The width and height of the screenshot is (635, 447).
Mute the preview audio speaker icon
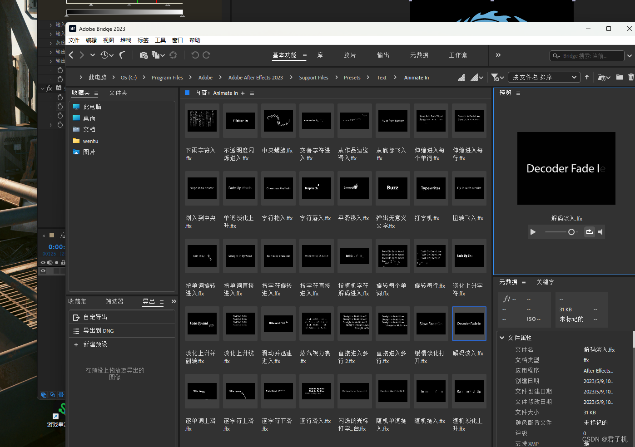[600, 232]
